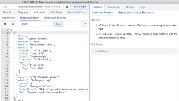This screenshot has height=101, width=179.
Task: Click into the request URL field
Action: click(x=39, y=7)
